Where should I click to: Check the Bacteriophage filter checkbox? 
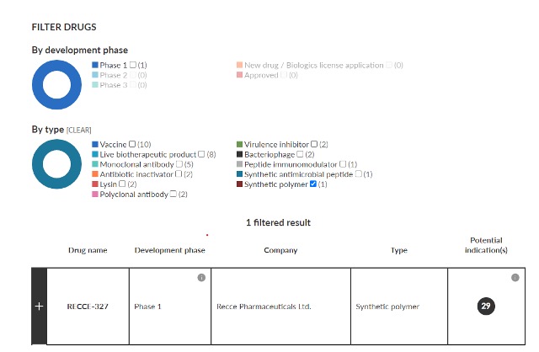click(299, 155)
